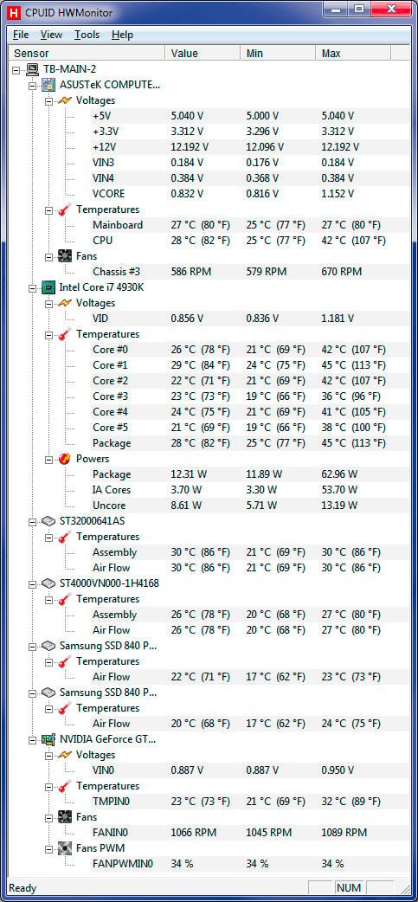Collapse the Powers group
418x902 pixels.
[x=49, y=459]
